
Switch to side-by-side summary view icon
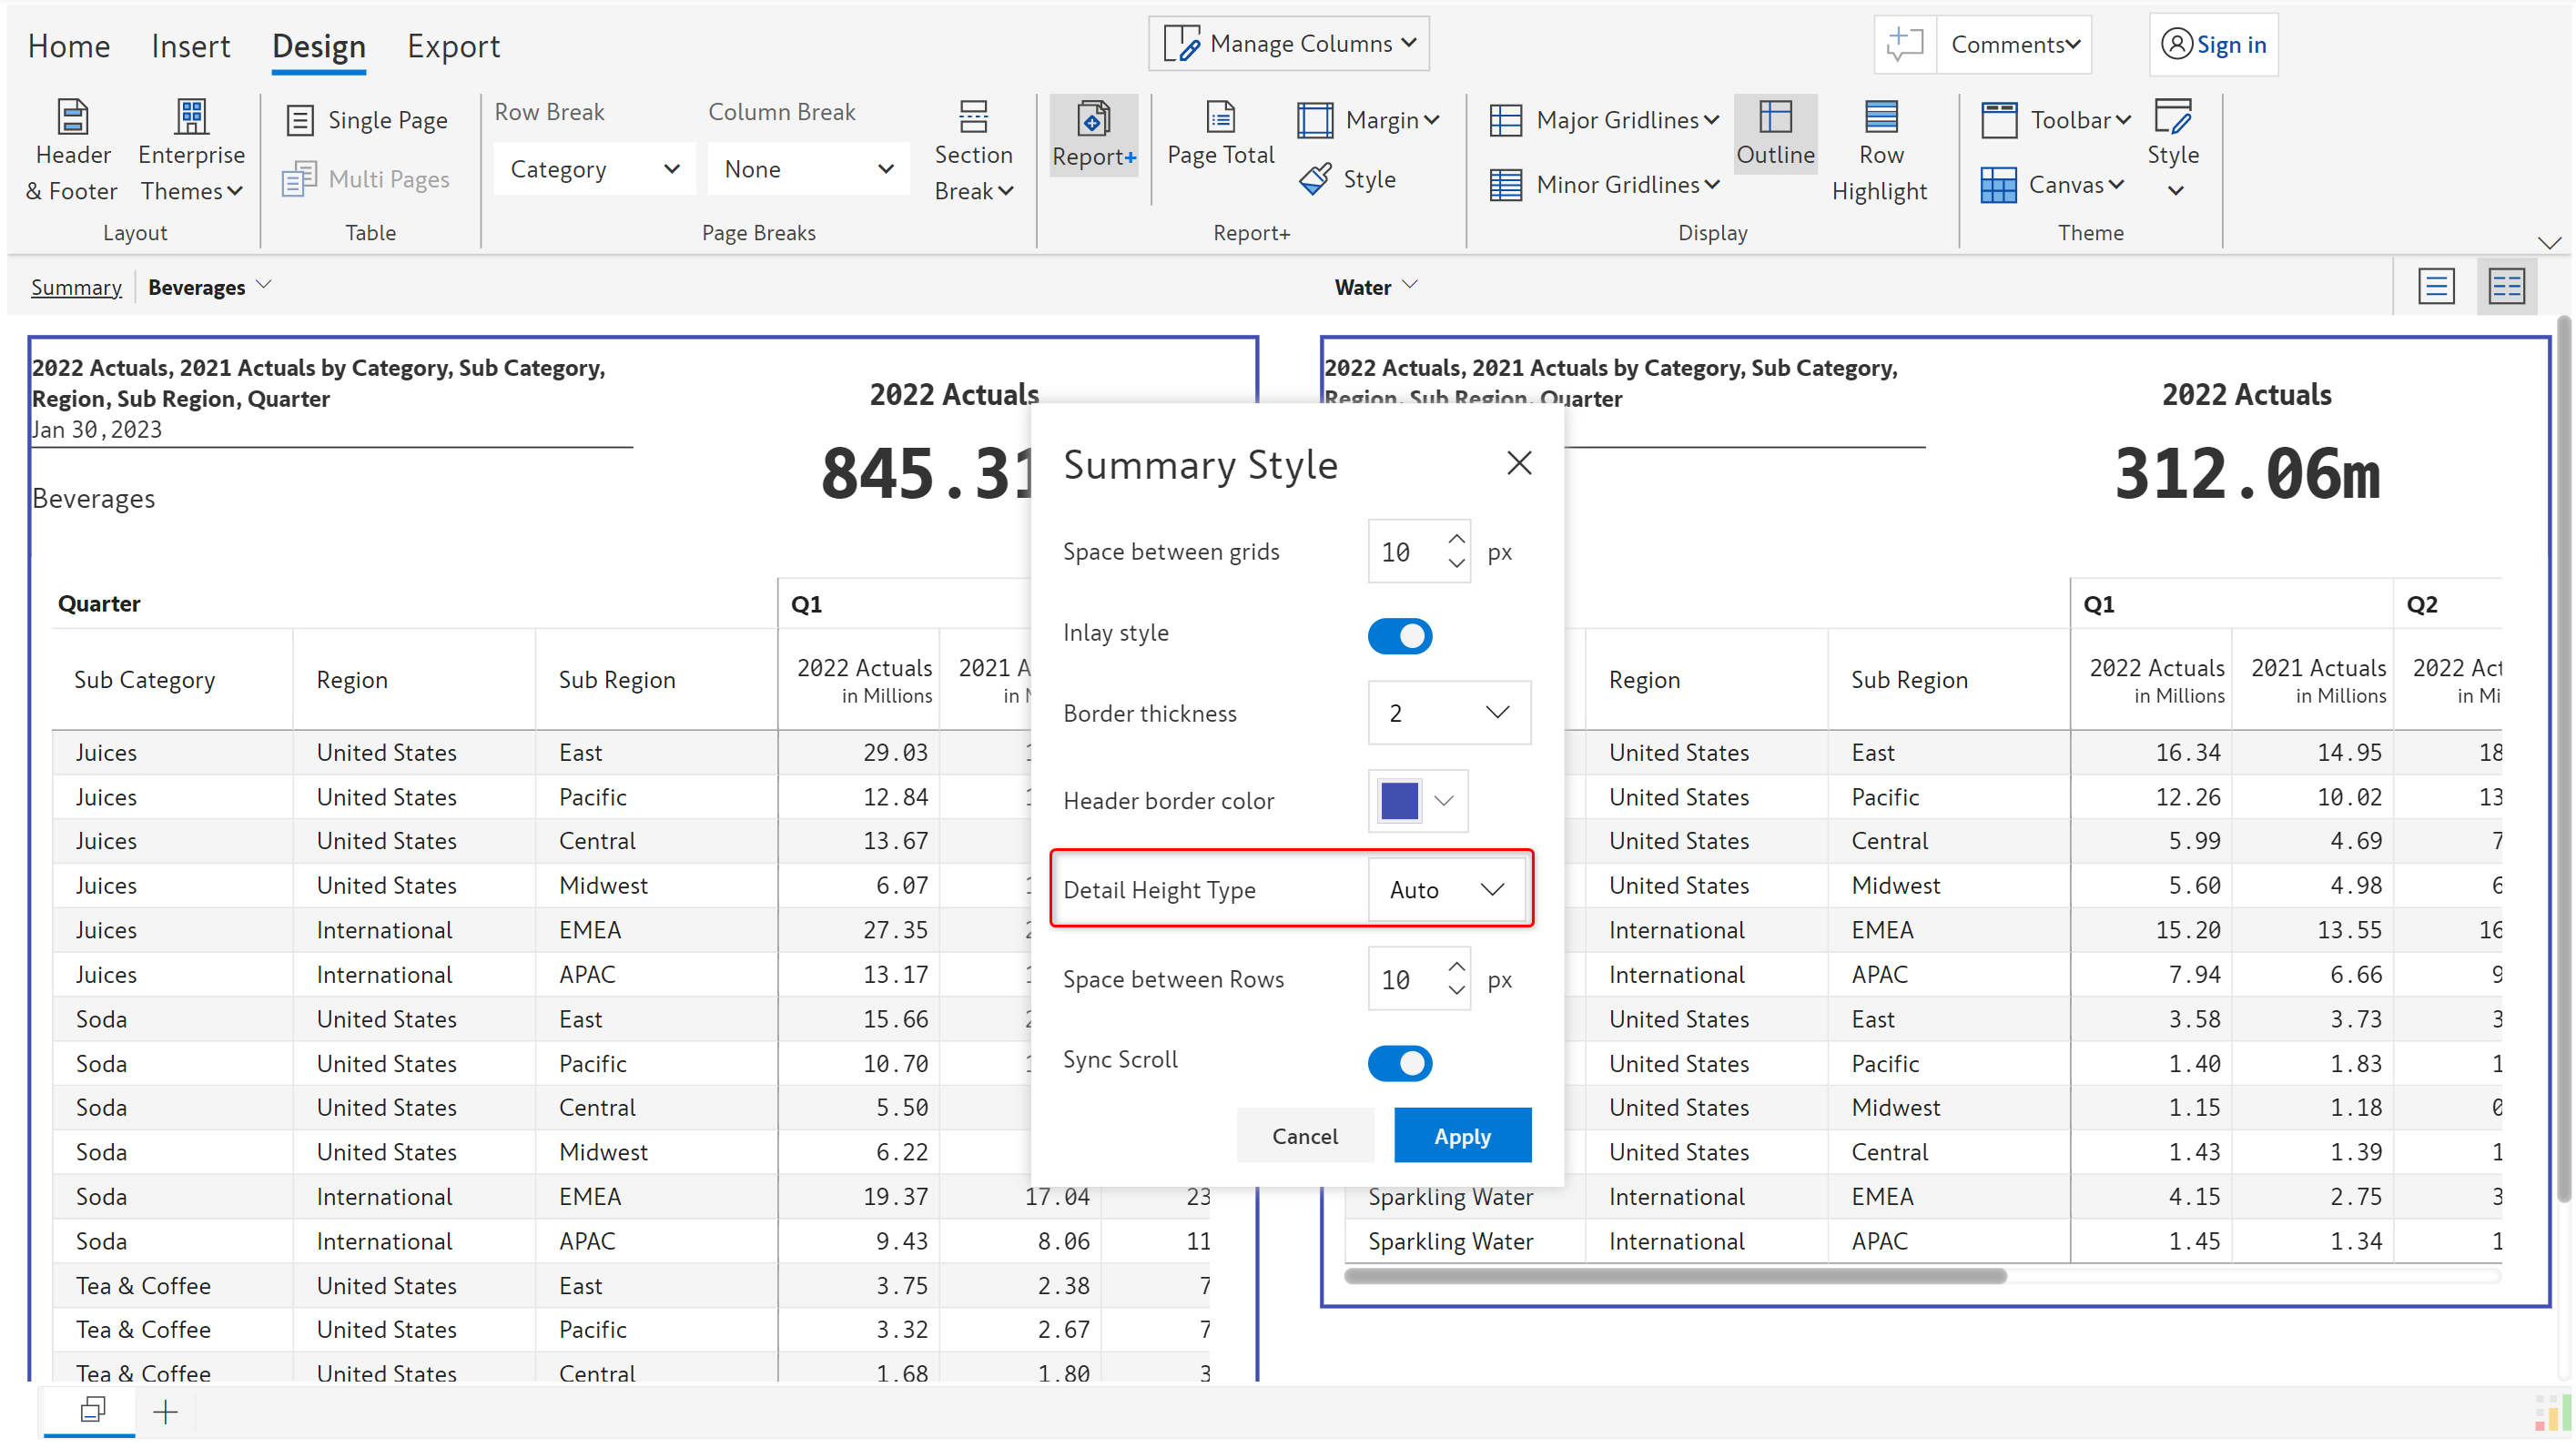coord(2506,287)
